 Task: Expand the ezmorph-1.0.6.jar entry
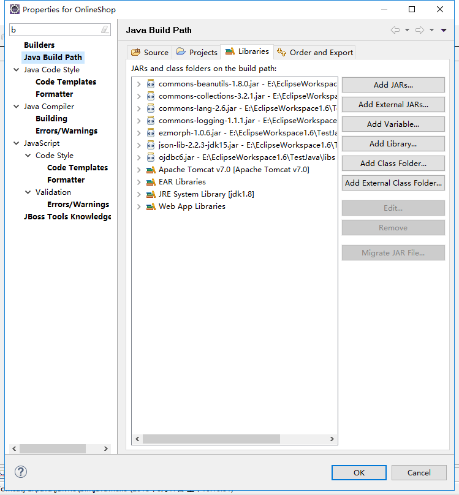(x=138, y=133)
